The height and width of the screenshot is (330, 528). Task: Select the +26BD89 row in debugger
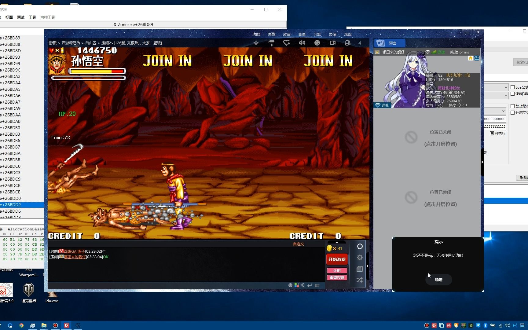22,38
